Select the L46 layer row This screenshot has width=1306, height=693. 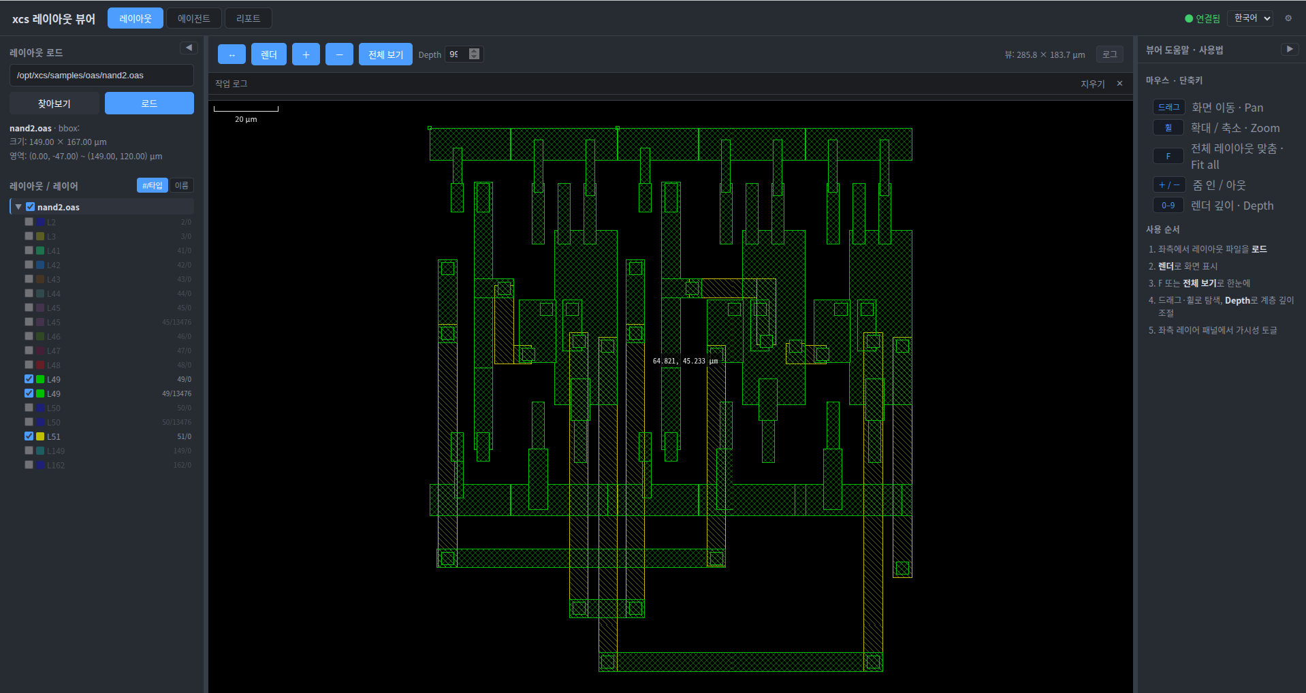point(108,336)
